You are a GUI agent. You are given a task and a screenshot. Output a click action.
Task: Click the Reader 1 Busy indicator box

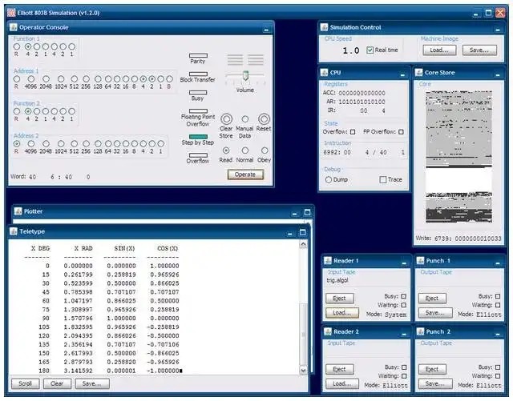[x=404, y=296]
